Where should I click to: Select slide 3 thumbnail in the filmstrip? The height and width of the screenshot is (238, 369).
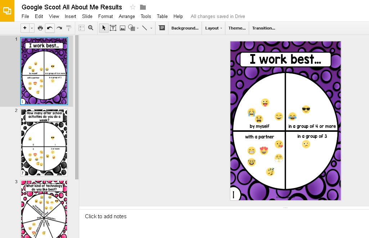click(44, 209)
